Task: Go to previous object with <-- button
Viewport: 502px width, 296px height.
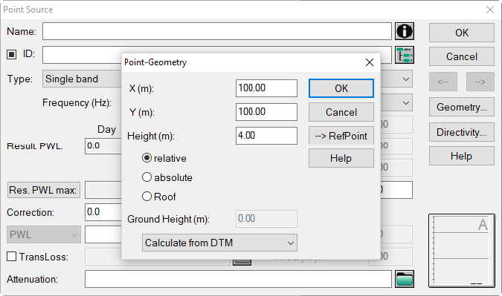Action: coord(443,82)
